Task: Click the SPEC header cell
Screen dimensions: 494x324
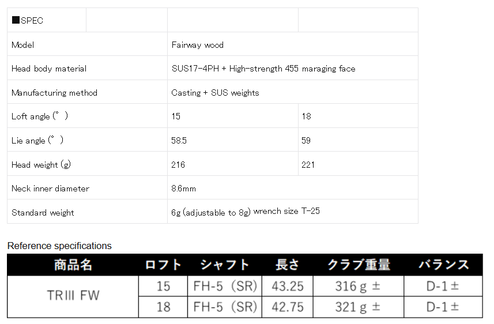Action: [47, 20]
